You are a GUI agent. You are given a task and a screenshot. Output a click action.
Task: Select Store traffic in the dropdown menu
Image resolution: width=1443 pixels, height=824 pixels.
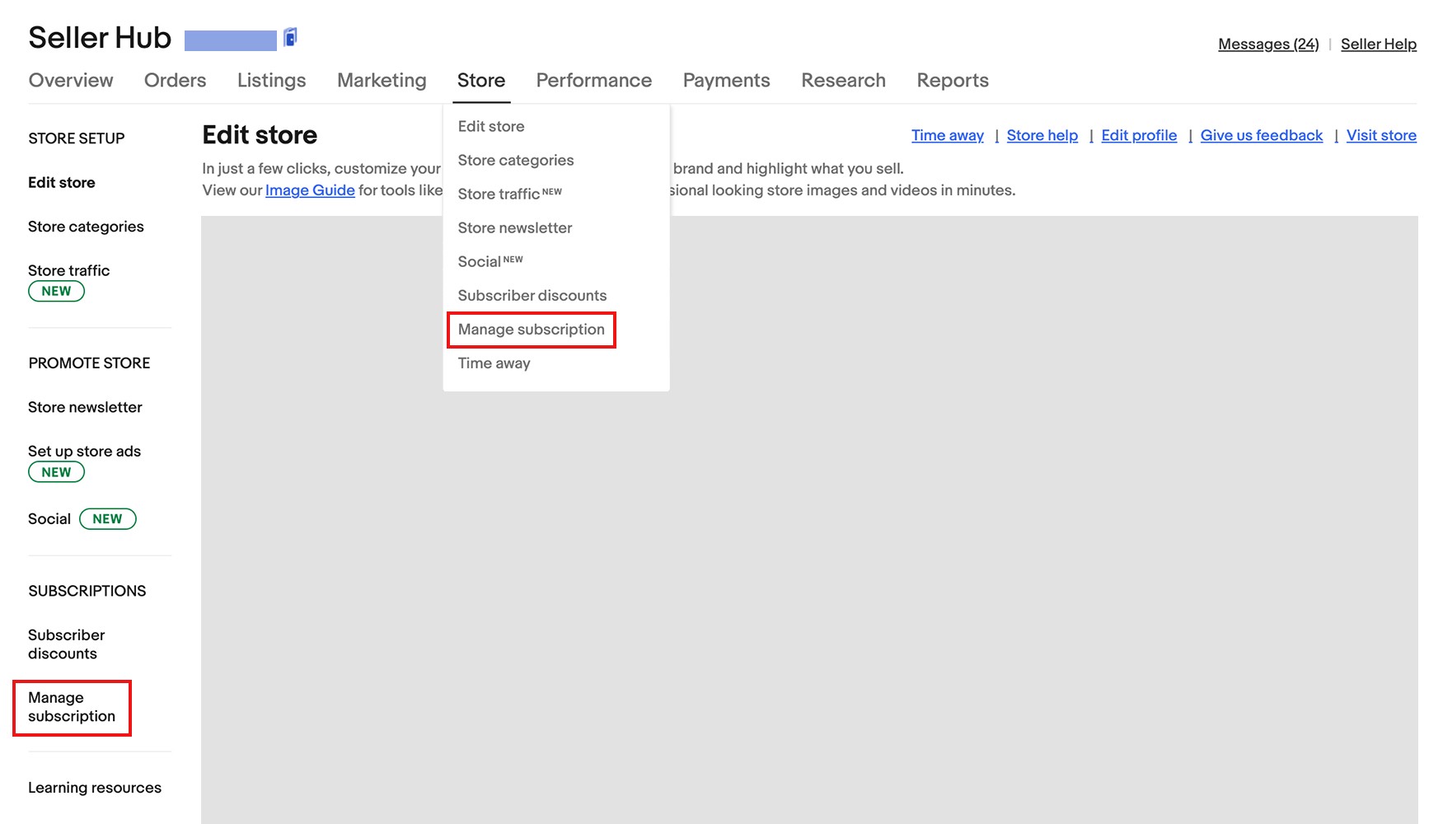click(509, 194)
